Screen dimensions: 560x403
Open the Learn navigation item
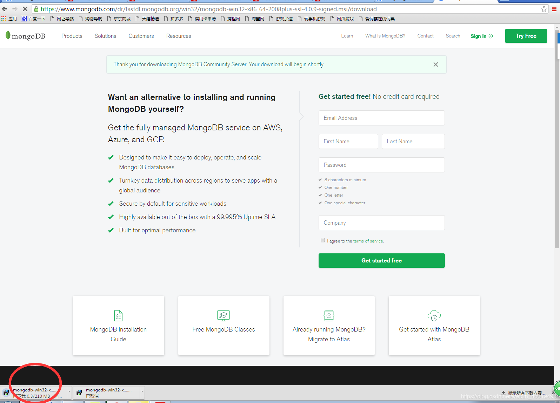tap(347, 36)
